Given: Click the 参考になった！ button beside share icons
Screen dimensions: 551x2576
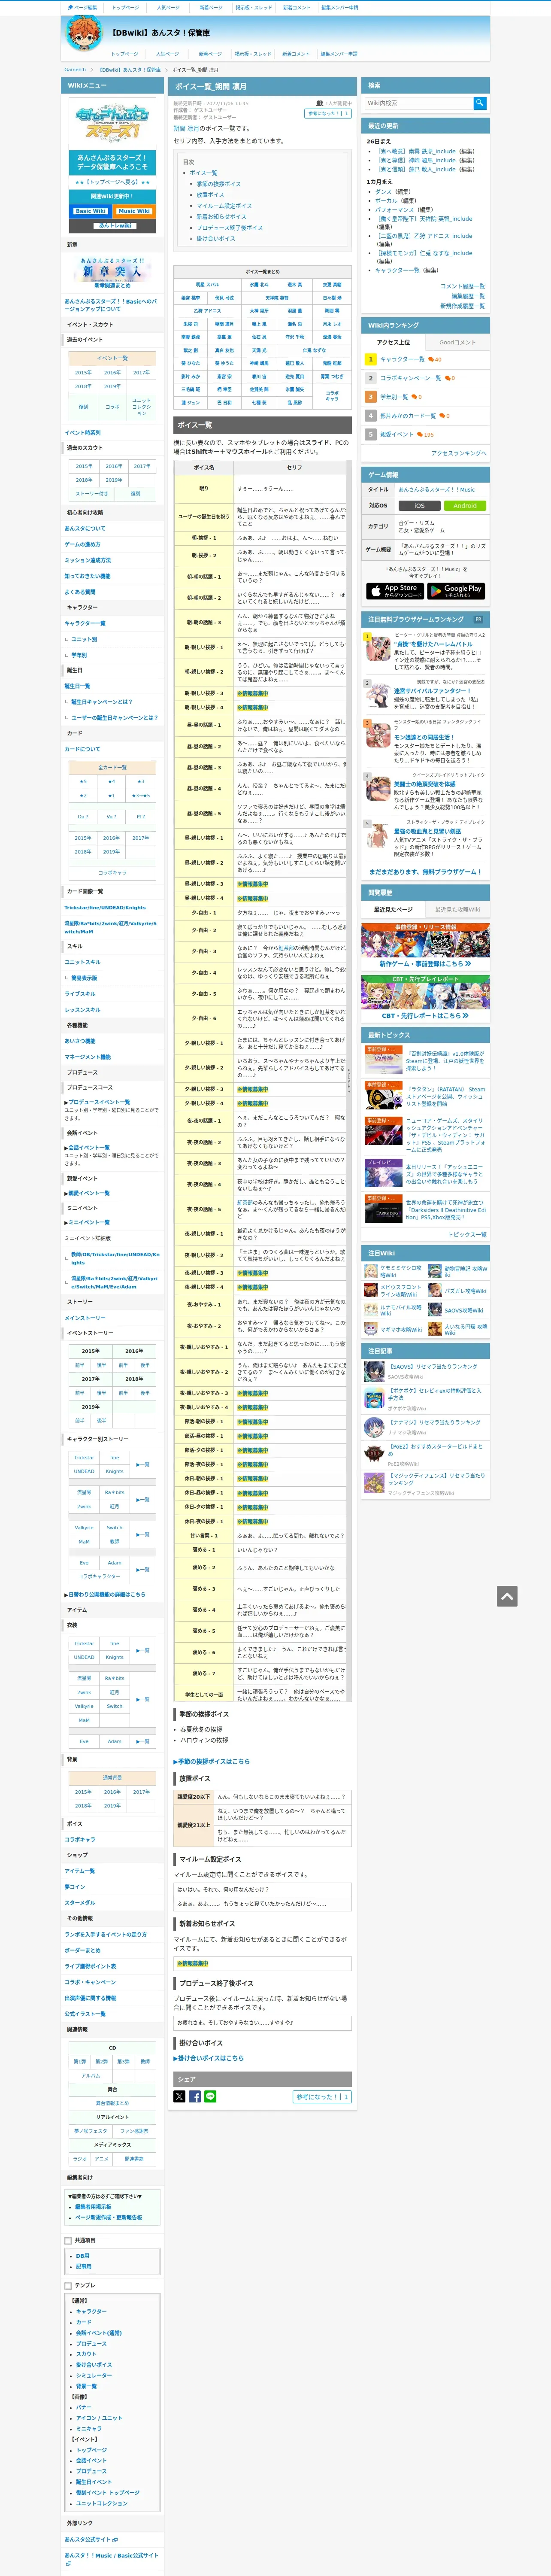Looking at the screenshot, I should pyautogui.click(x=322, y=2097).
